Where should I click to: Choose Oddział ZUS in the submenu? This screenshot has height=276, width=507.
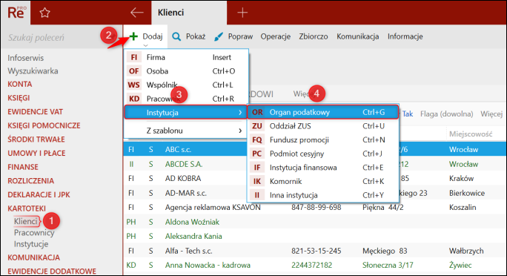[x=323, y=126]
